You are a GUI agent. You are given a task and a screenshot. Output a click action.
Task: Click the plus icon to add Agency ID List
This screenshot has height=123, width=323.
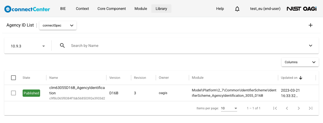tap(310, 25)
